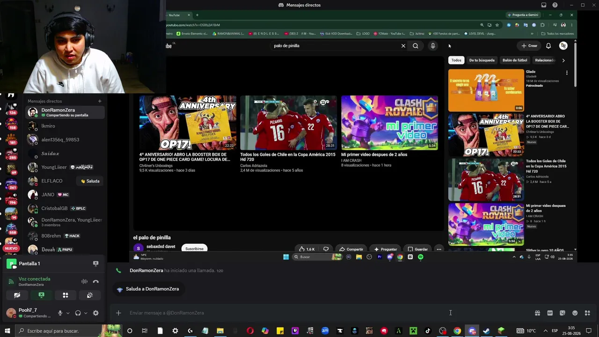Dislike the el palo de pinilla video
The image size is (599, 337).
pos(326,249)
